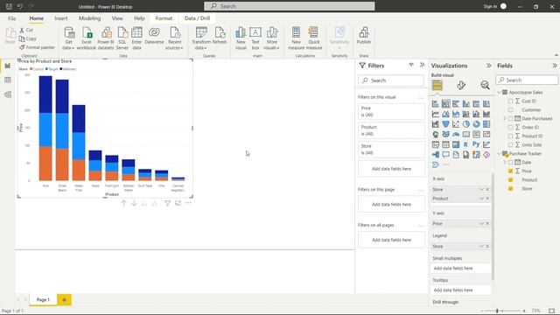Screen dimensions: 560x315
Task: Open the Enter data table tool
Action: tap(136, 38)
